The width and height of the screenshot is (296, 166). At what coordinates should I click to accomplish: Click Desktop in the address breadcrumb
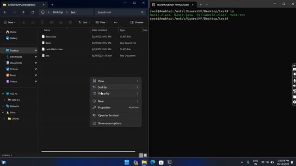coord(58,12)
